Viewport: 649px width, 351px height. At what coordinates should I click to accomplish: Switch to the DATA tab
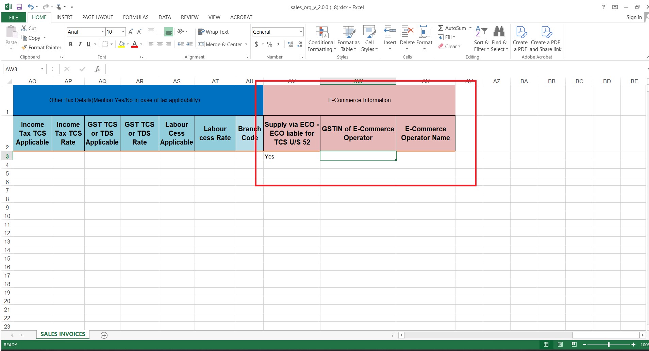point(165,17)
